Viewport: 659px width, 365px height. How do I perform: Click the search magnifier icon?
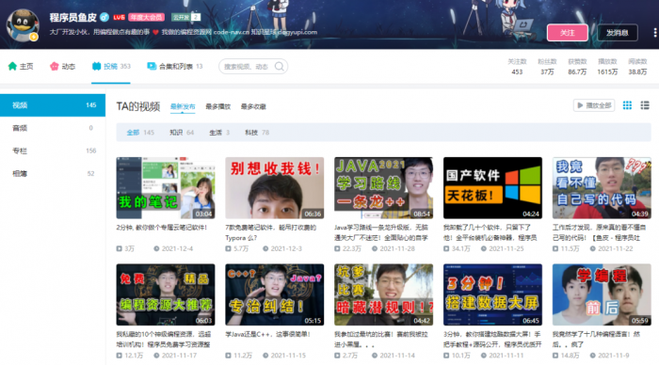[279, 67]
